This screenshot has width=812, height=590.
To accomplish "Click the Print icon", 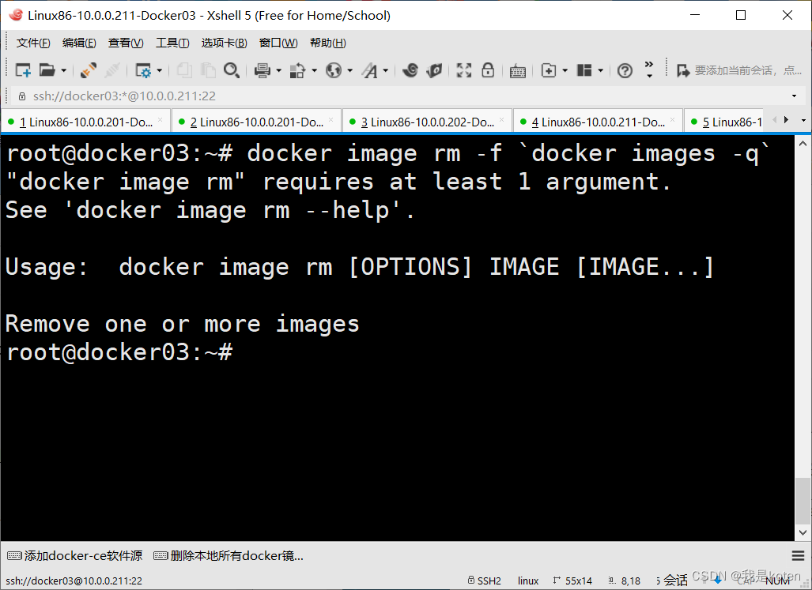I will coord(262,70).
